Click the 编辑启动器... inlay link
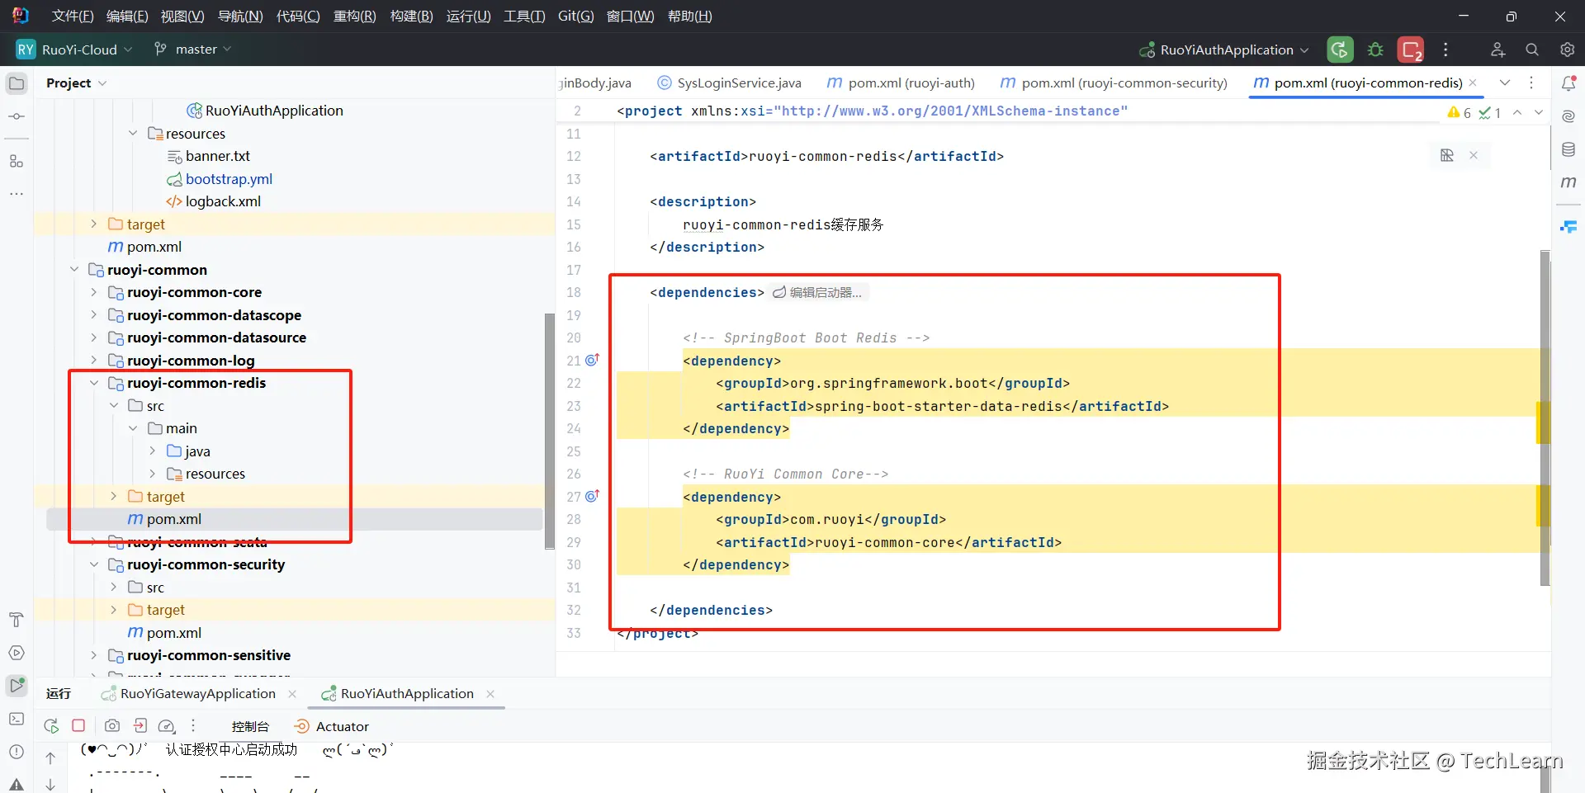The width and height of the screenshot is (1585, 793). 817,292
